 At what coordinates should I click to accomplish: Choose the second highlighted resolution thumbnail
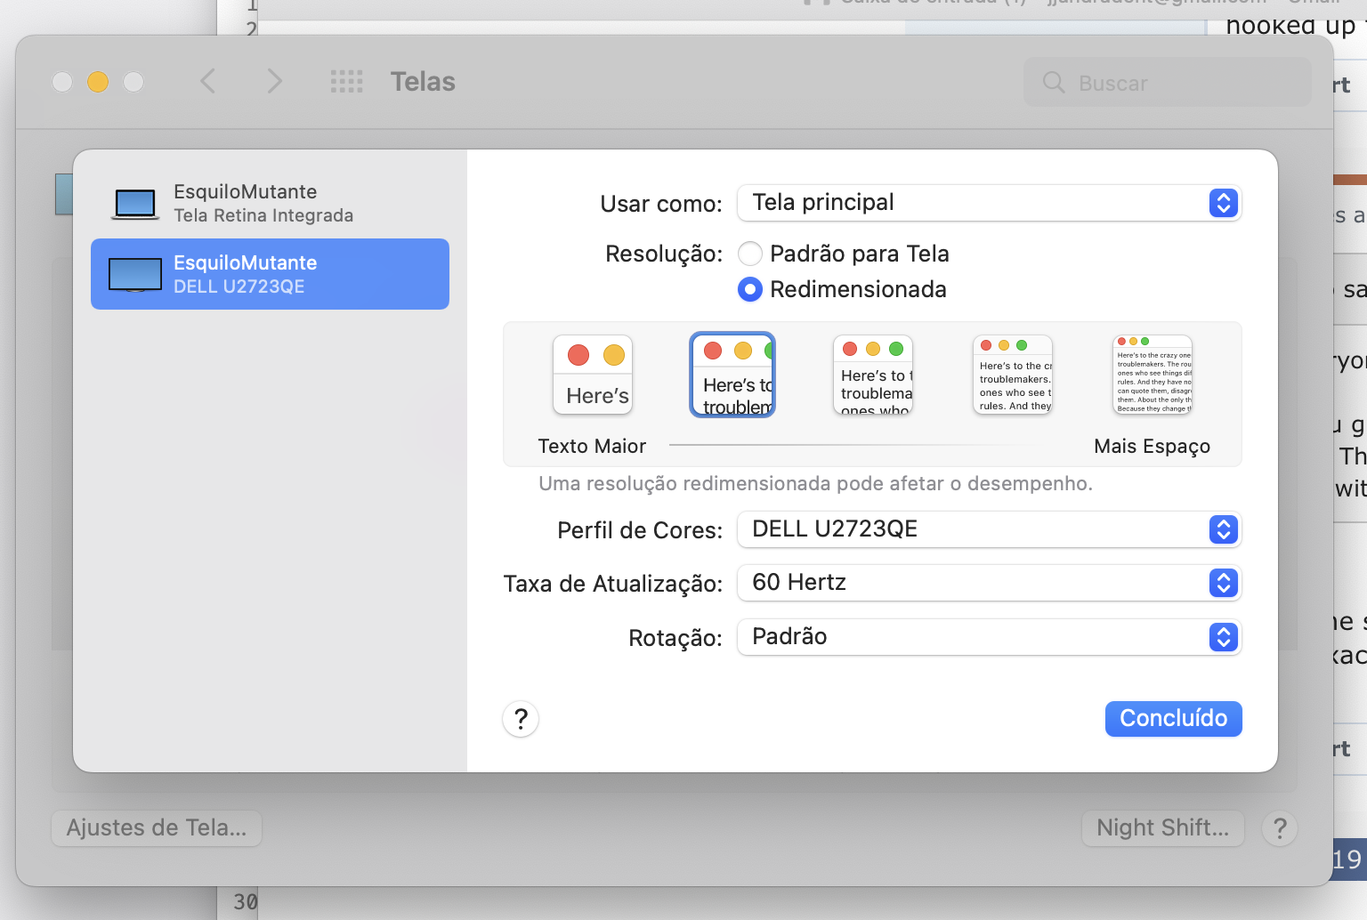732,375
